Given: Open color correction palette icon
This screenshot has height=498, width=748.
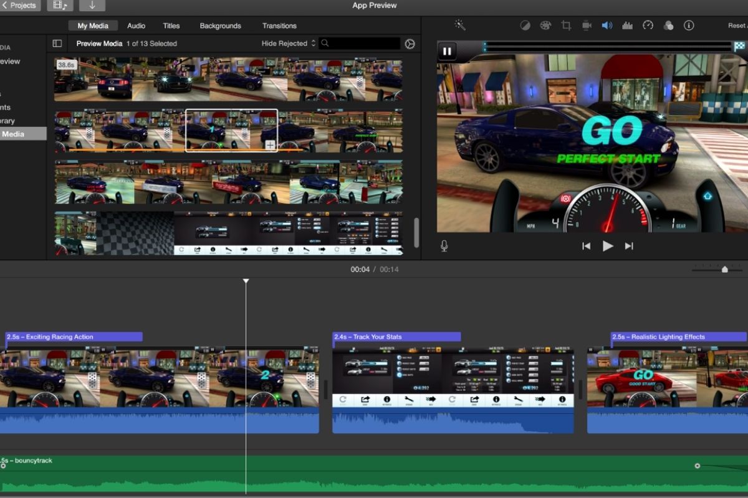Looking at the screenshot, I should click(x=545, y=26).
